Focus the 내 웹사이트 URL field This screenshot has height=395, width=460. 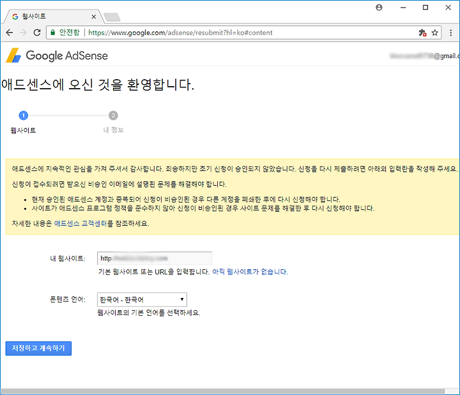(x=155, y=258)
